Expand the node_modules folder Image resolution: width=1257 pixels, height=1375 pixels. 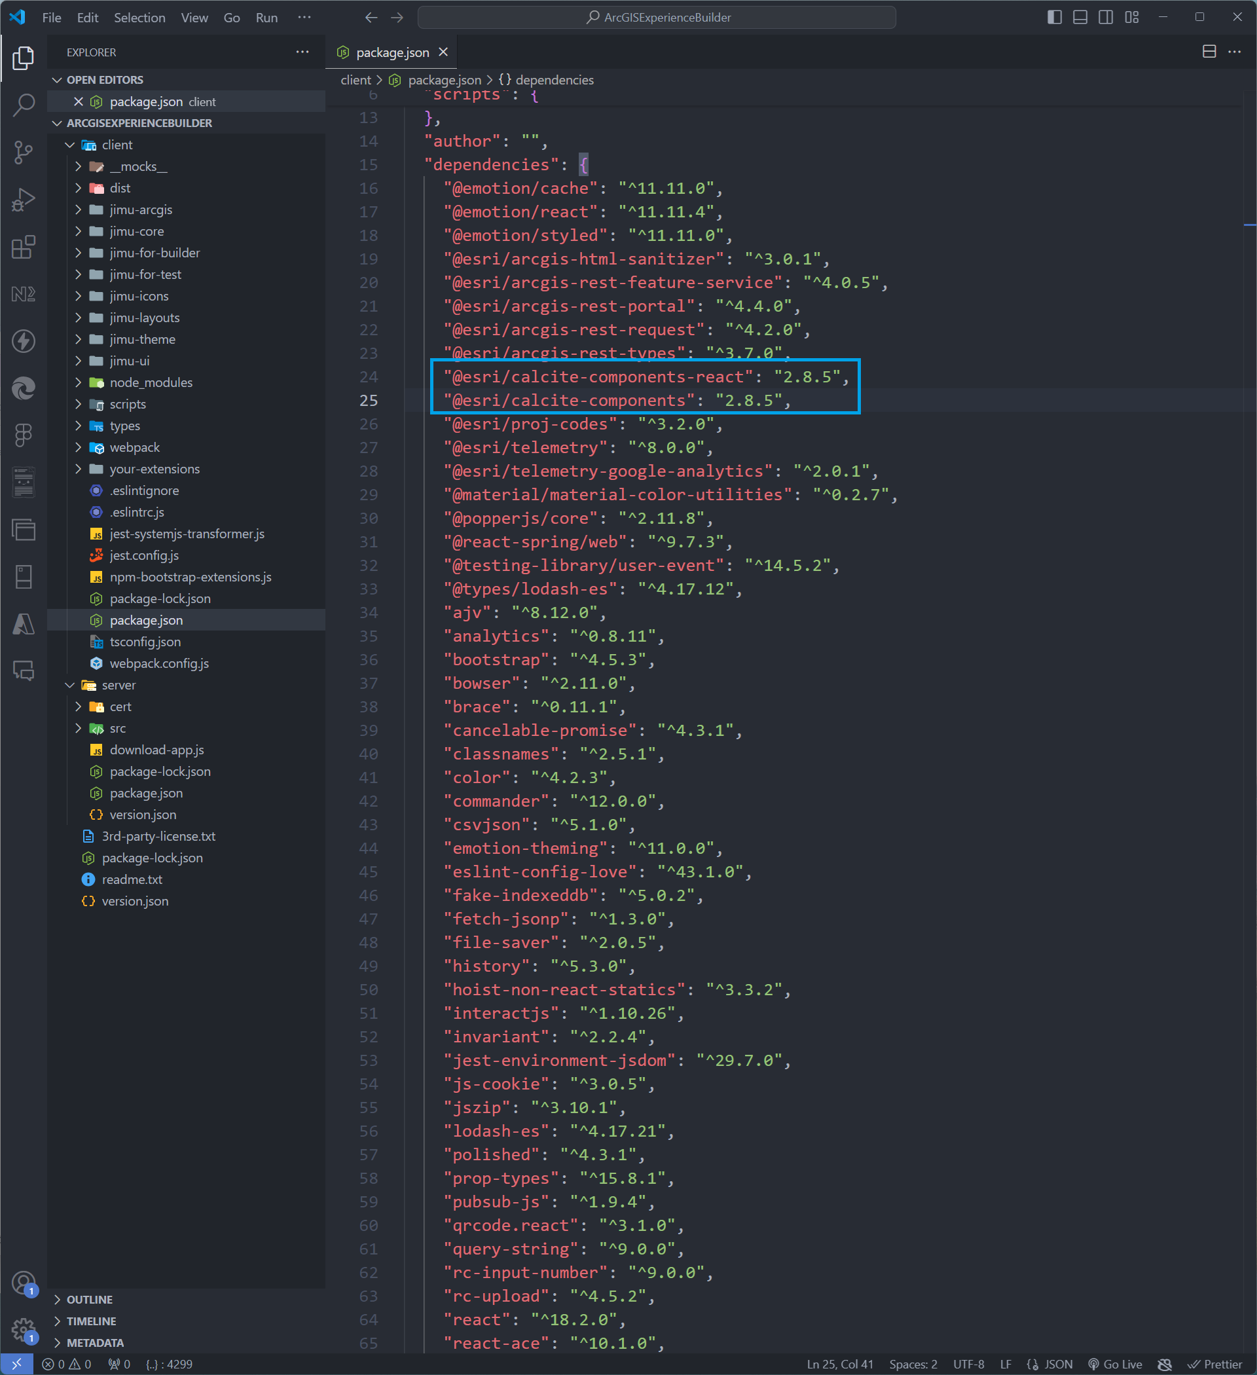151,382
